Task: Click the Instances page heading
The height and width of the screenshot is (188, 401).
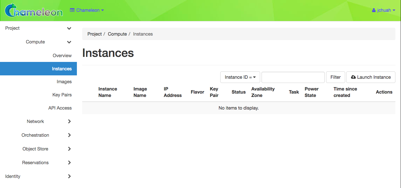Action: (108, 53)
